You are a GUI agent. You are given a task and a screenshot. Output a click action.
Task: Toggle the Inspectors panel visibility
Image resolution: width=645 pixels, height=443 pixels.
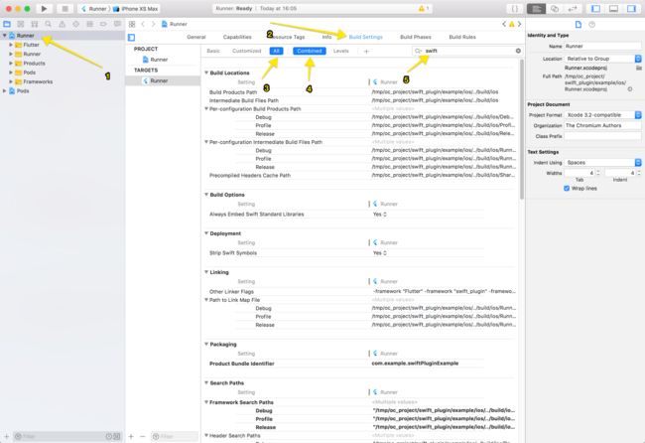(631, 9)
